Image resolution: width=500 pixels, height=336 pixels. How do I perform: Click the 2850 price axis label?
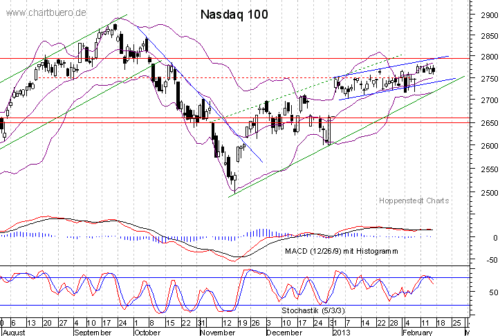(x=490, y=36)
